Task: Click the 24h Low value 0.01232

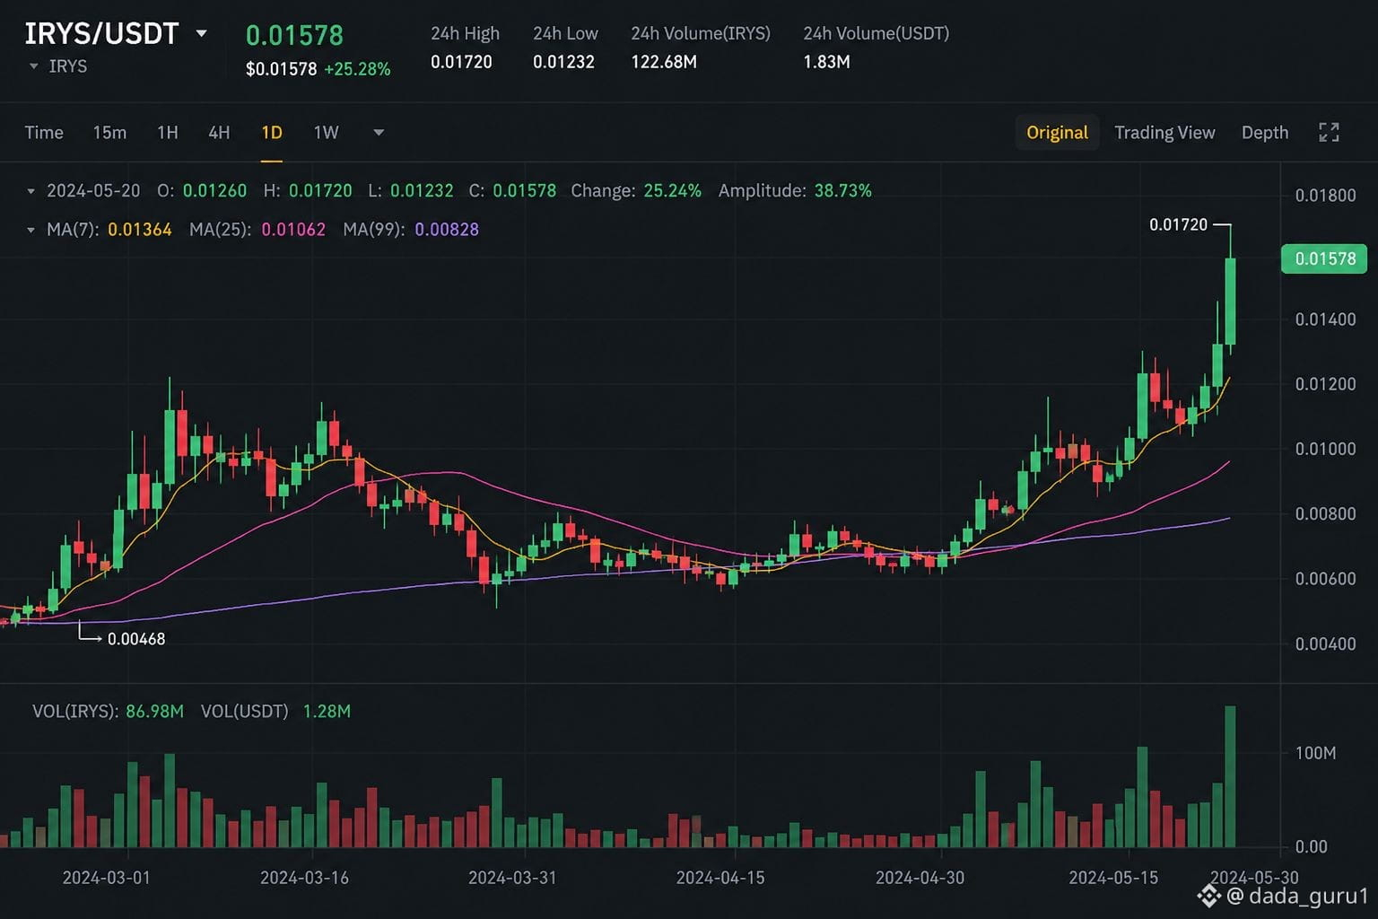Action: click(x=563, y=62)
